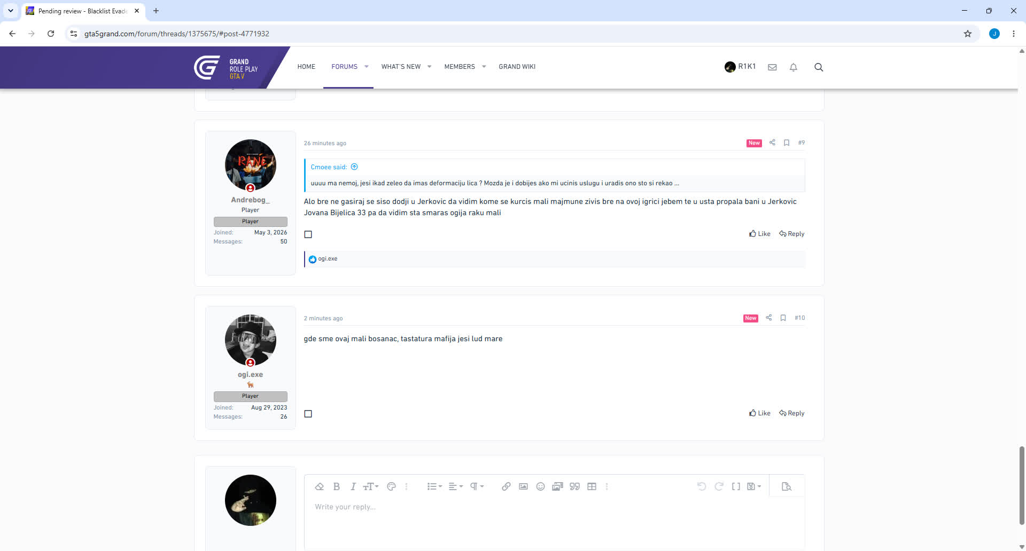Expand the What's New dropdown arrow
Image resolution: width=1026 pixels, height=551 pixels.
coord(429,67)
